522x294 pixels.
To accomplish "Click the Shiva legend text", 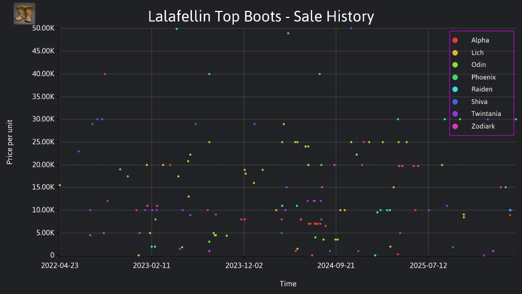I will 479,102.
